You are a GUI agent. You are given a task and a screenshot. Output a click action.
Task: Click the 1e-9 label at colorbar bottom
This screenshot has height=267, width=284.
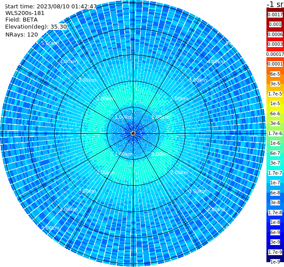(275, 262)
